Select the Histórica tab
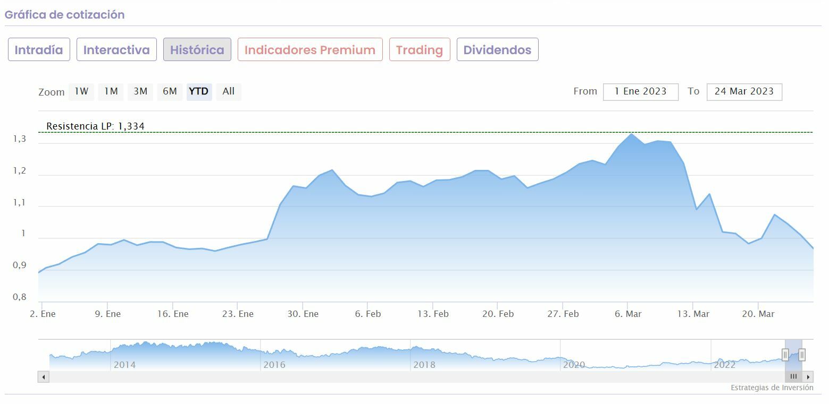 click(x=197, y=50)
